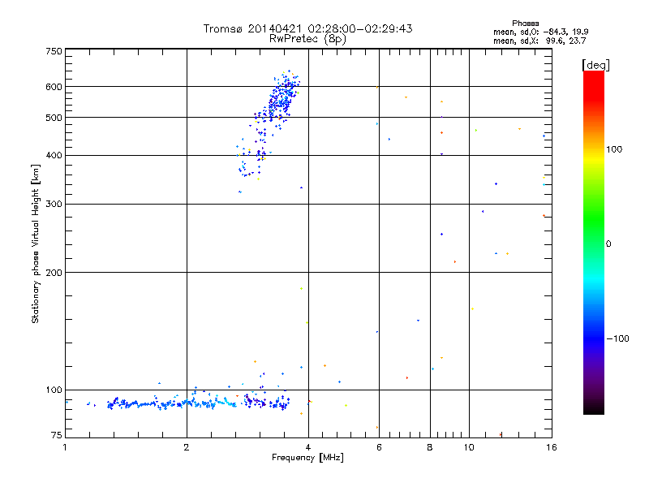649x487 pixels.
Task: Click the -100 colorbar tick label
Action: tap(617, 338)
